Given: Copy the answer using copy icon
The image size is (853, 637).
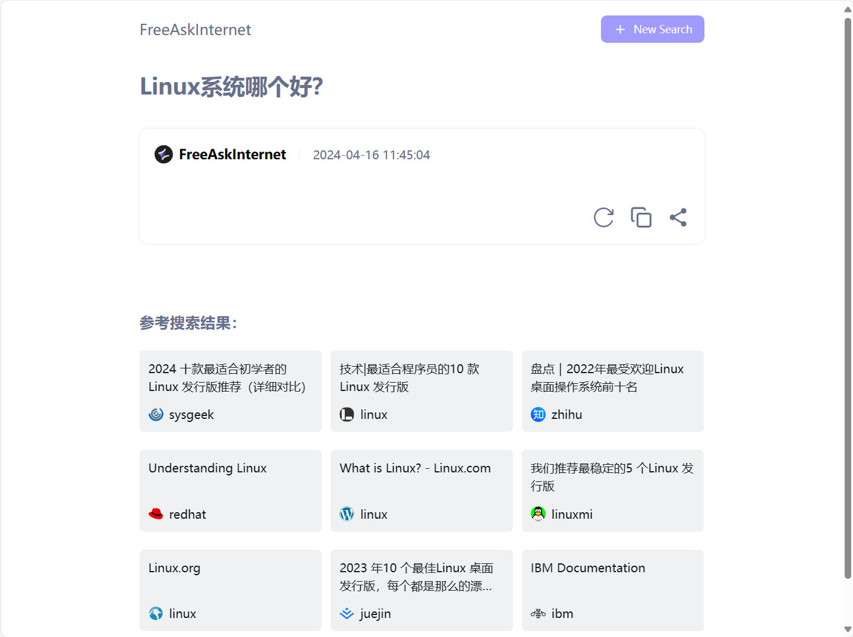Looking at the screenshot, I should [641, 217].
